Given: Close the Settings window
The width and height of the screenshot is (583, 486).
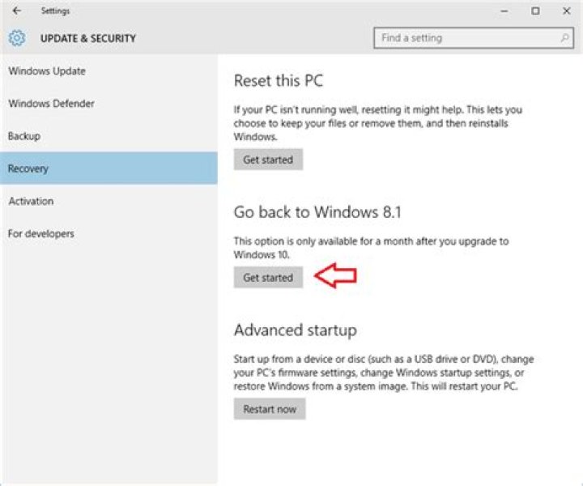Looking at the screenshot, I should pyautogui.click(x=566, y=11).
